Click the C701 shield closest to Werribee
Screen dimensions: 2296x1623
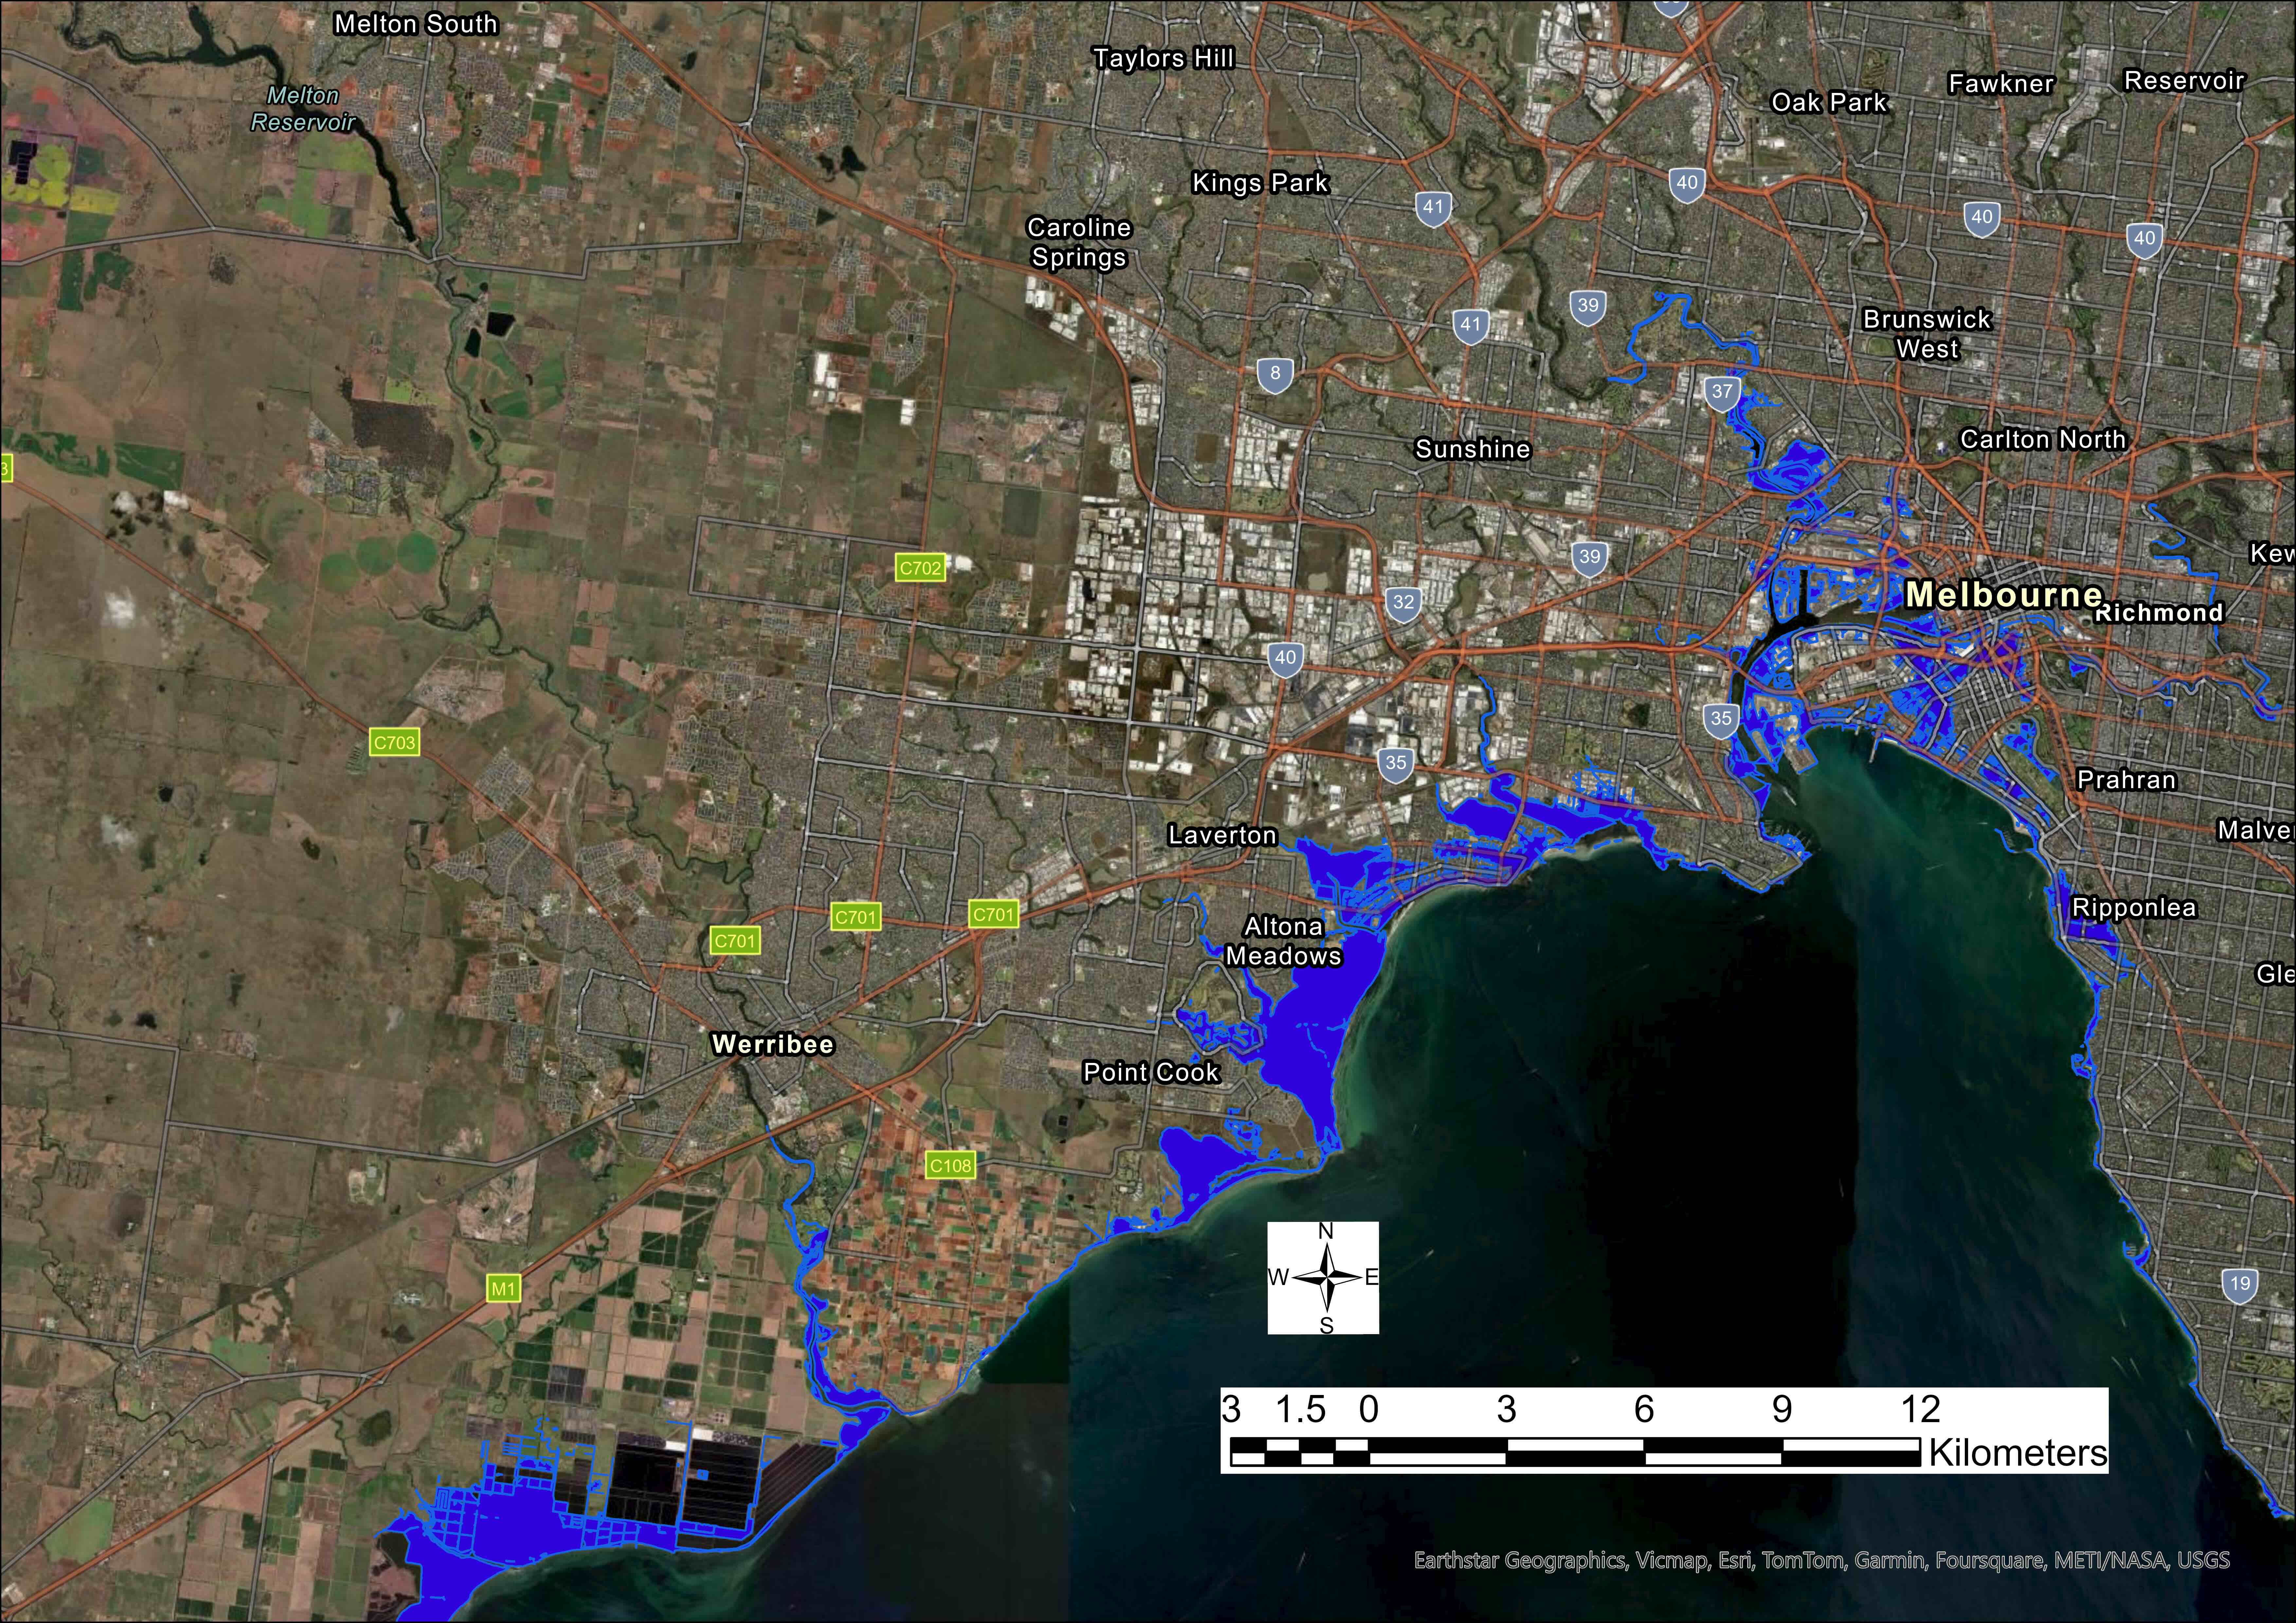click(735, 941)
